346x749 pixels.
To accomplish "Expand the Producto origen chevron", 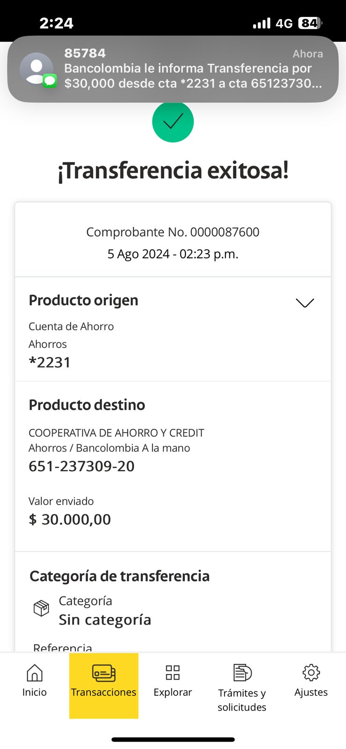I will [305, 302].
